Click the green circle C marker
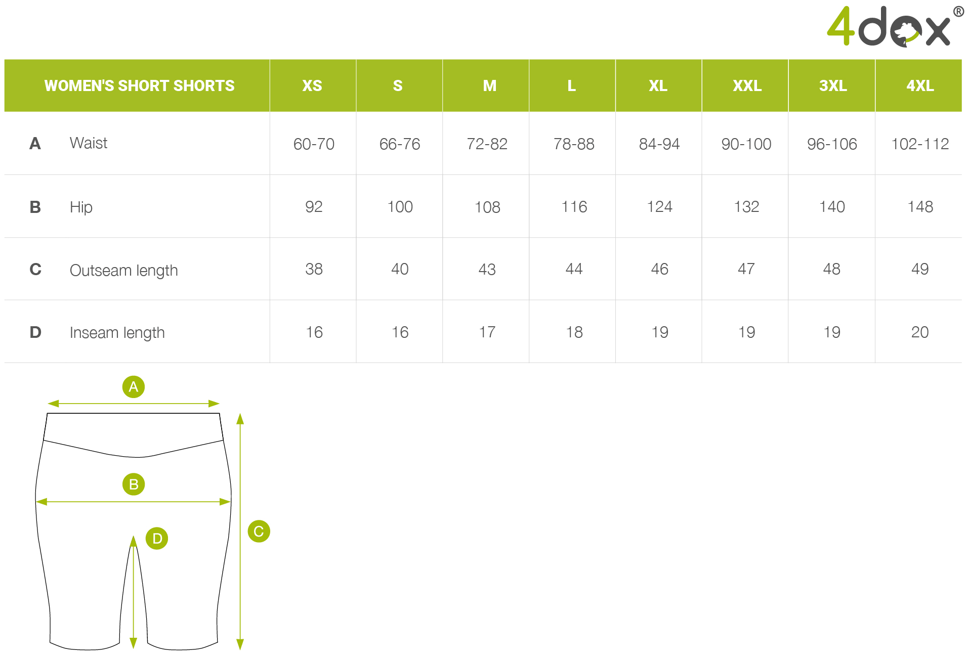This screenshot has height=657, width=968. click(259, 531)
